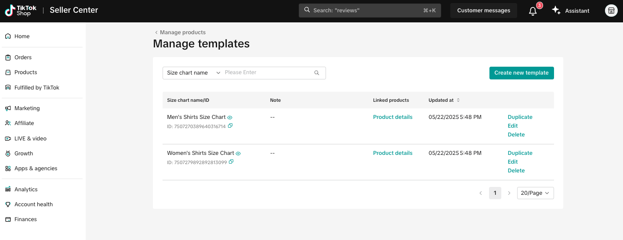Screen dimensions: 623x240
Task: Open Product details for Men's Shirts chart
Action: (x=392, y=117)
